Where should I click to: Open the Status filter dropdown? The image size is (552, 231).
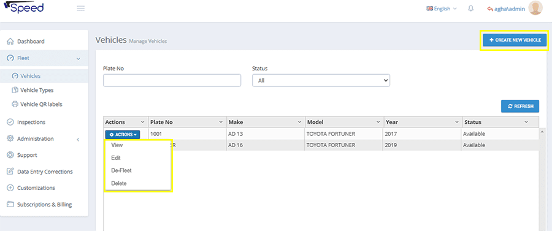click(x=321, y=80)
